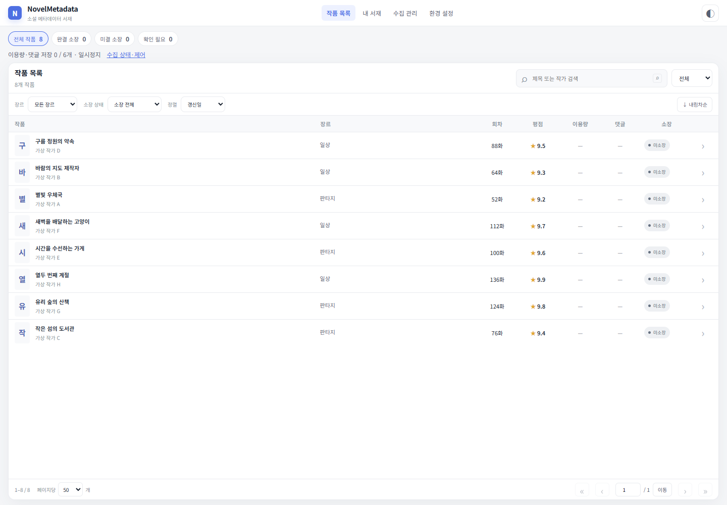The height and width of the screenshot is (505, 727).
Task: Open the row chevron for 시간을 수선하는 가게
Action: pyautogui.click(x=703, y=254)
